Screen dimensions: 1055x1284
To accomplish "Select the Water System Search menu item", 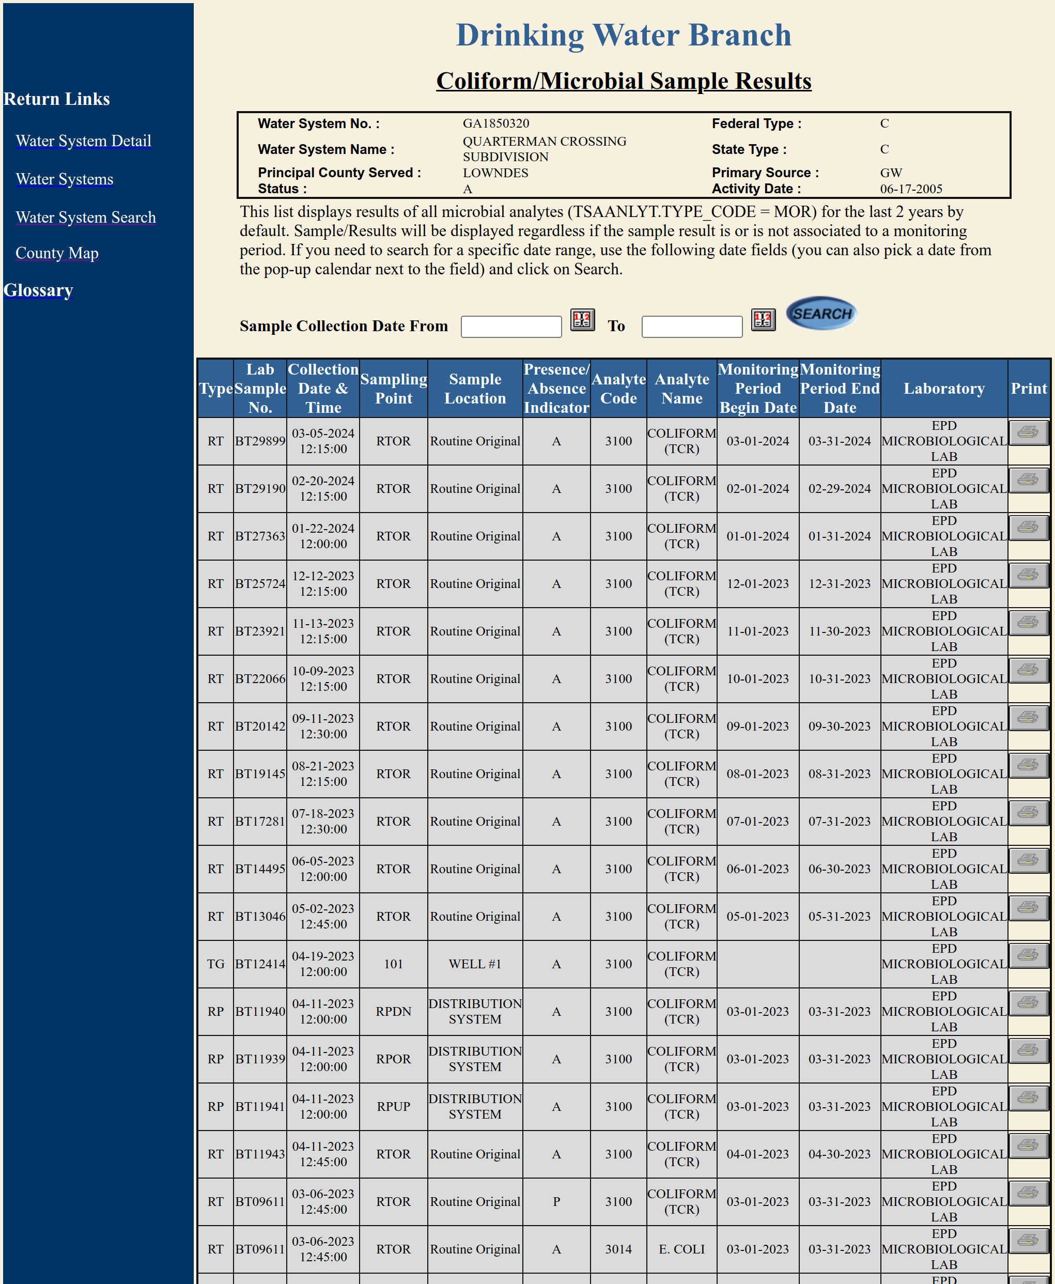I will click(85, 216).
